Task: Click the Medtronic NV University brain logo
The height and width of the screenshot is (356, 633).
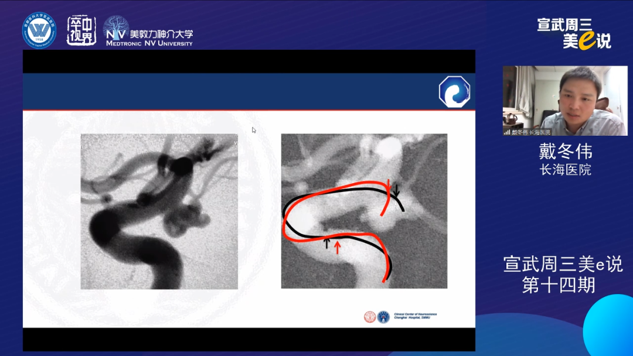Action: pos(116,28)
